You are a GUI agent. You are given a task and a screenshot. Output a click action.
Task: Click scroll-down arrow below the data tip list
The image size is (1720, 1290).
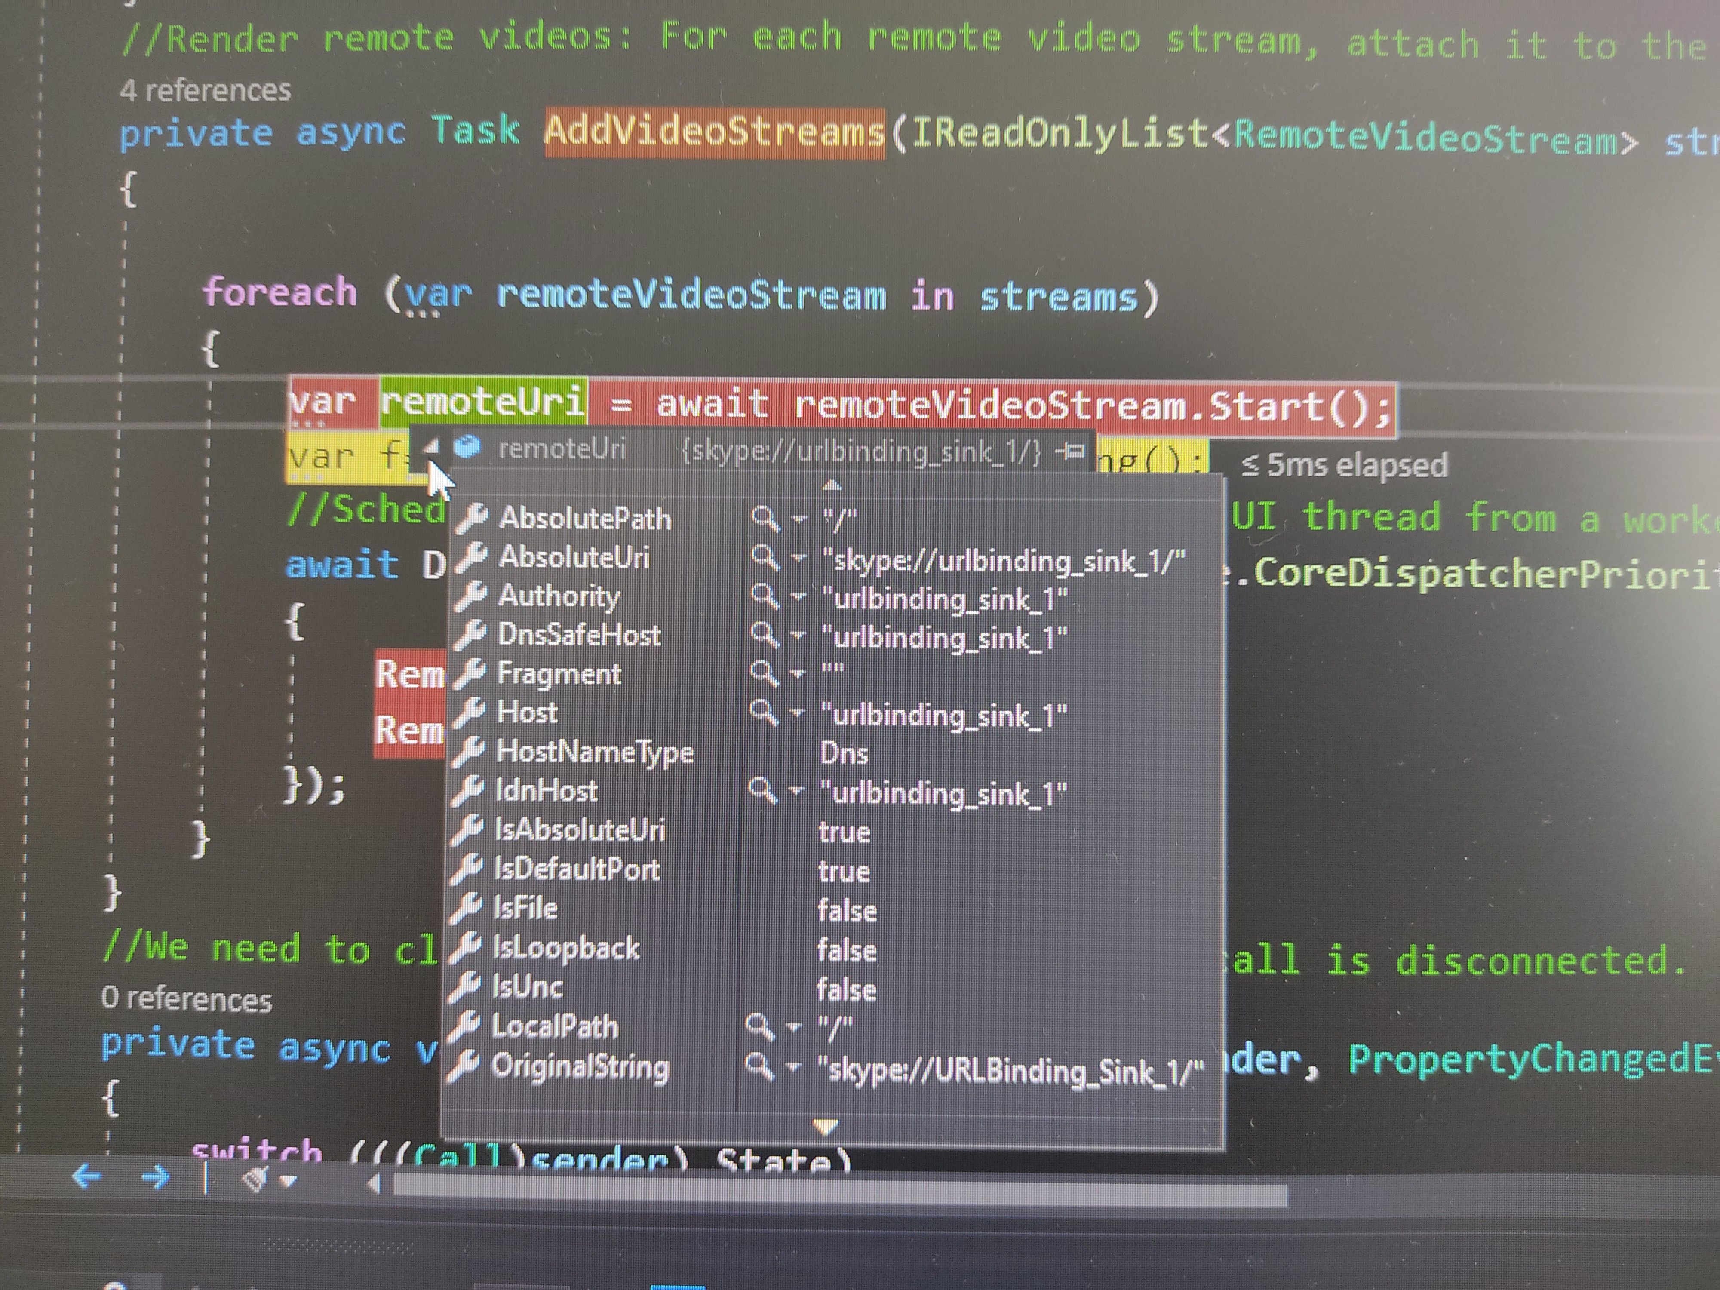(x=825, y=1126)
